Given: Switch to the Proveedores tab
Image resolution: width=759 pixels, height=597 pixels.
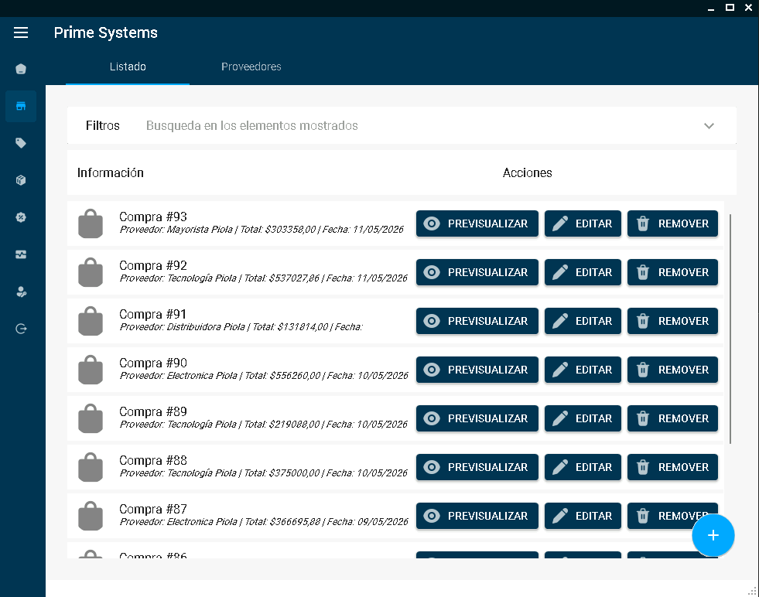Looking at the screenshot, I should 251,67.
